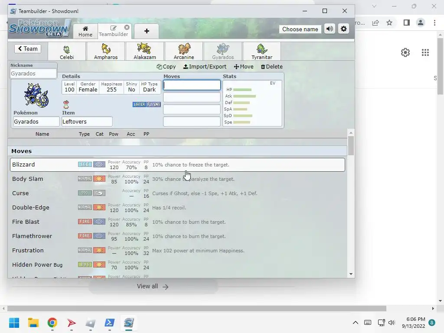Show hidden system tray icons
Viewport: 444px width, 333px height.
(356, 323)
